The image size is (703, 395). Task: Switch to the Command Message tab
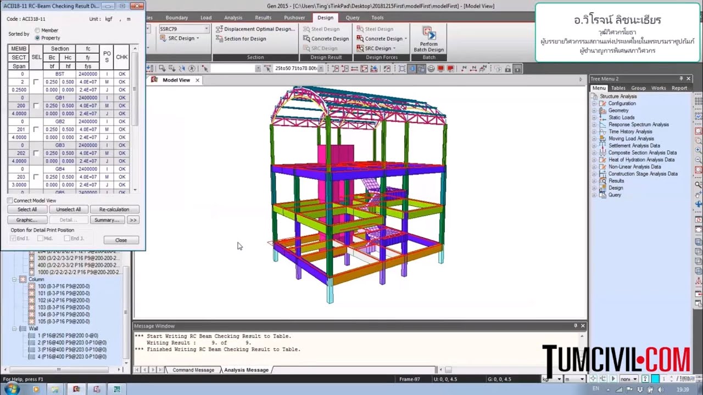point(193,370)
